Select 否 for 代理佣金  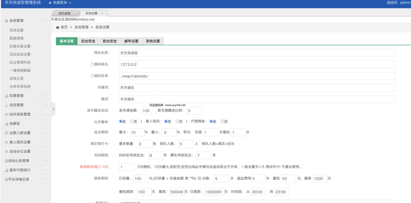pos(222,121)
